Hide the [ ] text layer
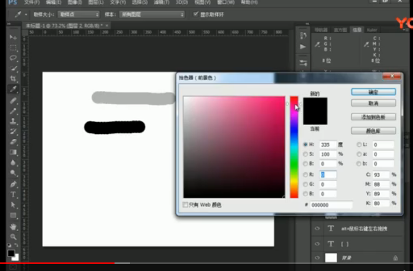The height and width of the screenshot is (271, 413). point(317,244)
